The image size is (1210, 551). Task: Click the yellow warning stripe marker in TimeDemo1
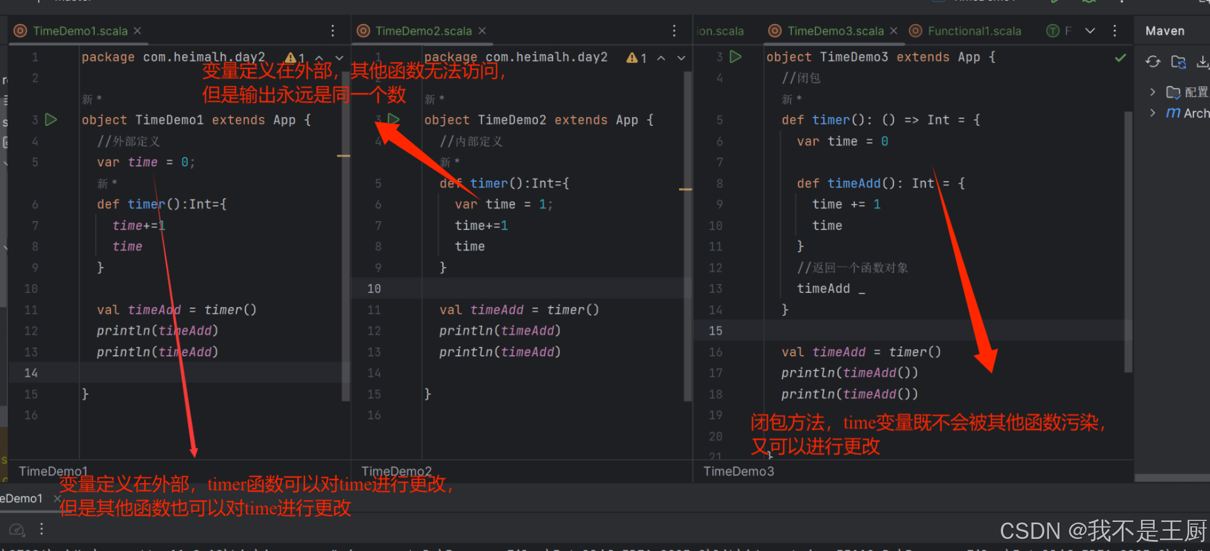click(344, 156)
